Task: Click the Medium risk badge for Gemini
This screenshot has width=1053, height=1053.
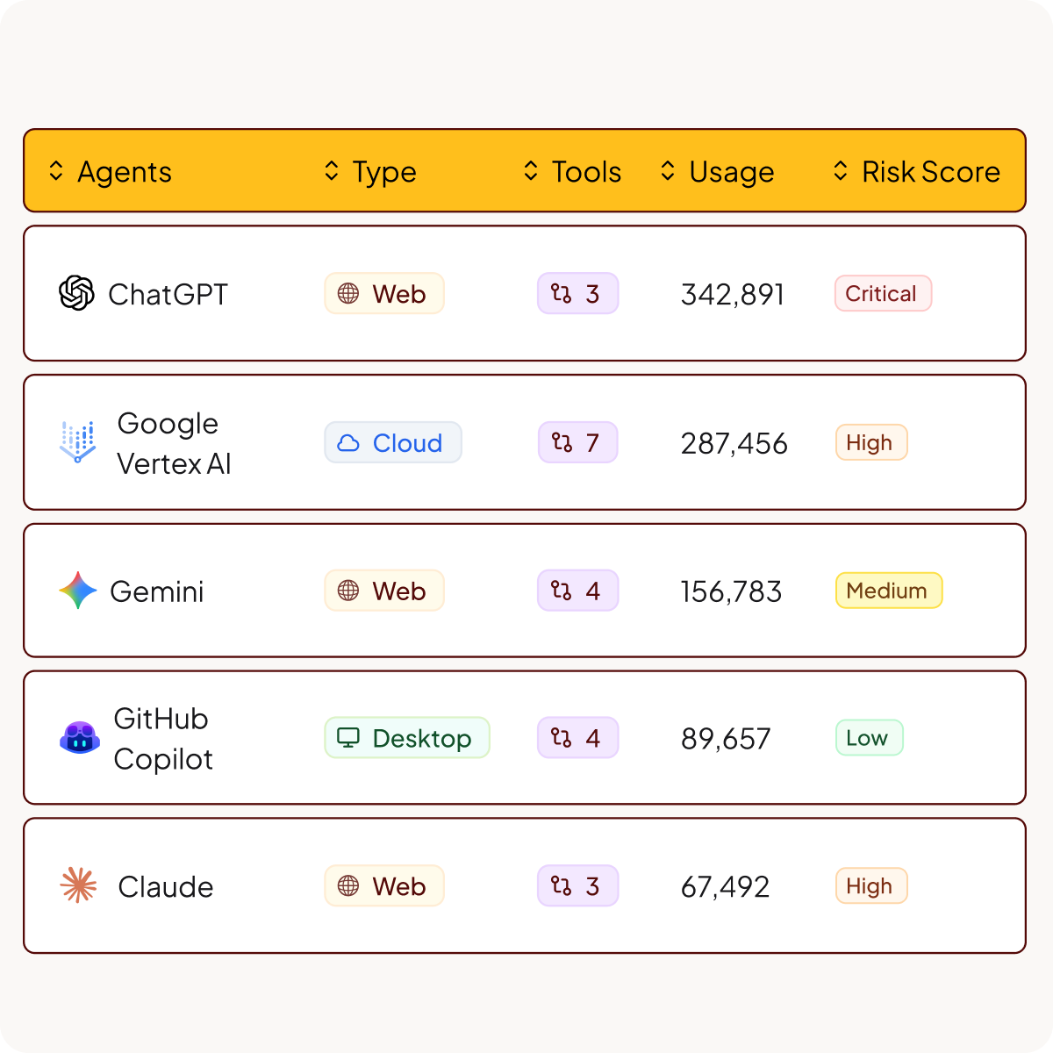Action: (889, 591)
